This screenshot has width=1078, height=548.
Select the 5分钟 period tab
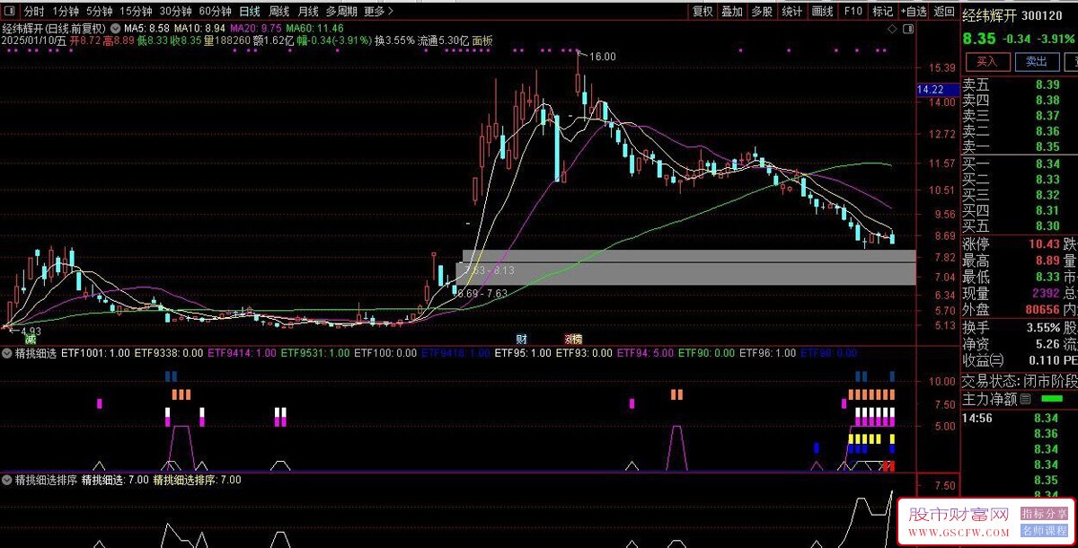click(x=99, y=12)
